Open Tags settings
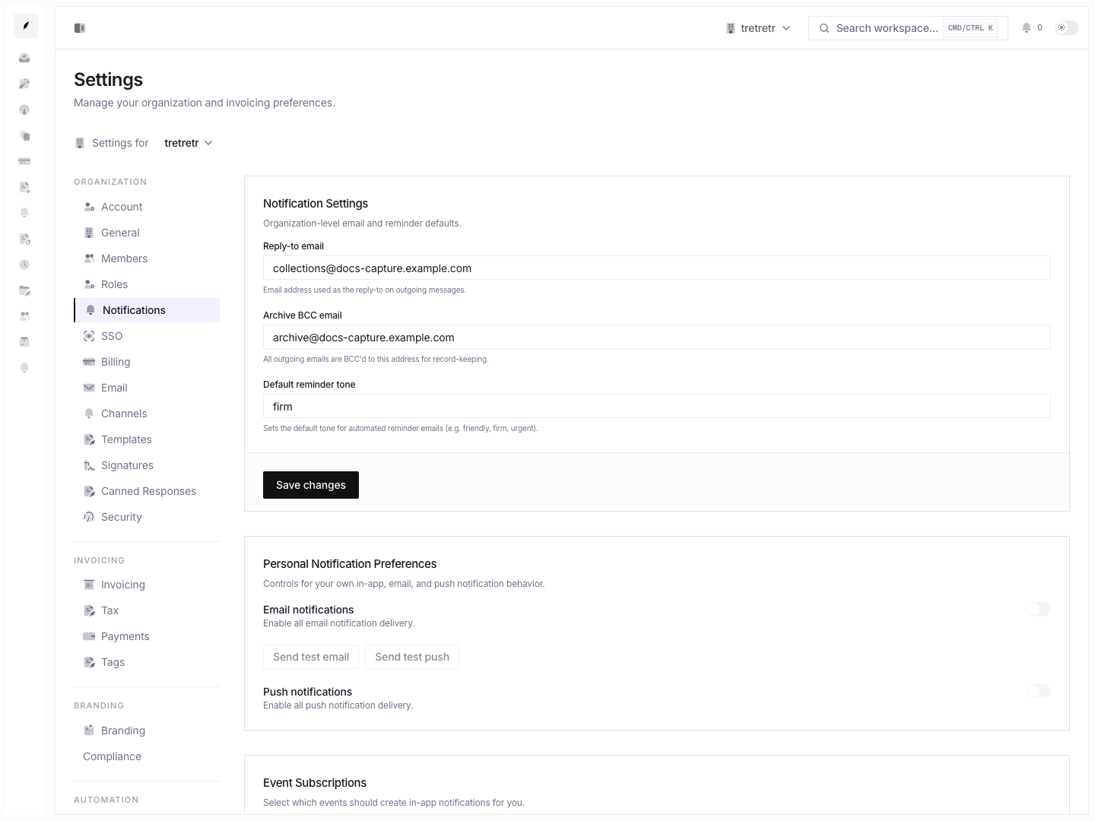Image resolution: width=1095 pixels, height=821 pixels. pos(147,662)
